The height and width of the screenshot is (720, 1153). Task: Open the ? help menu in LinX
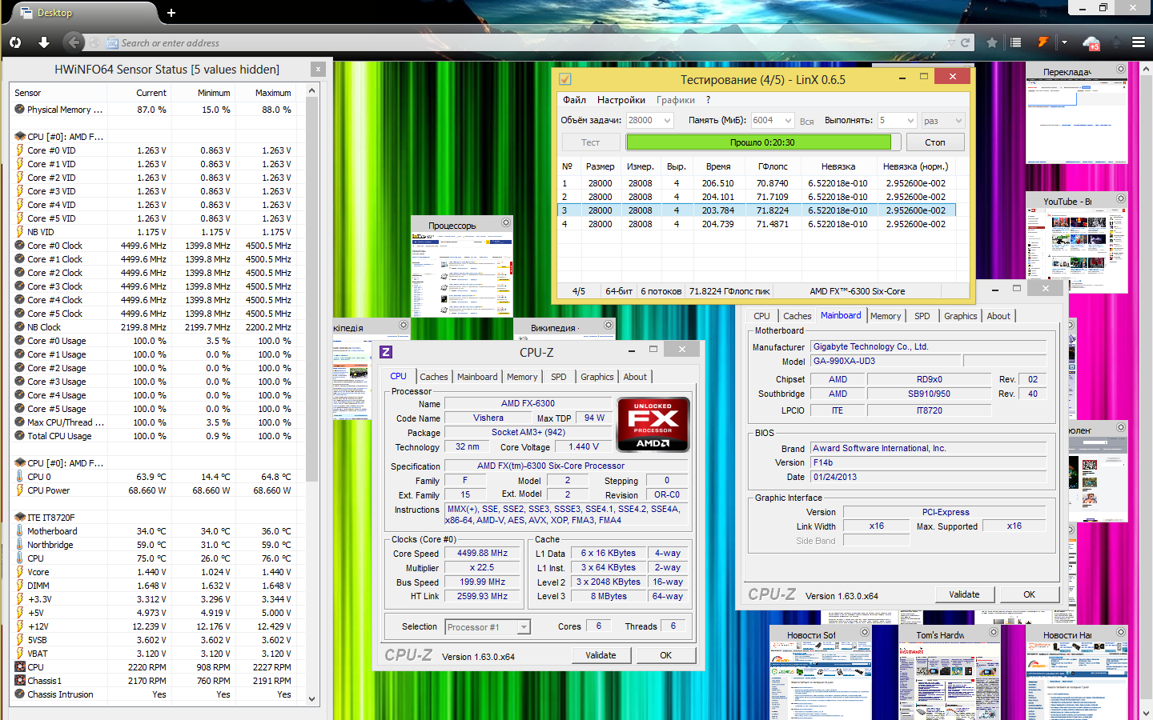(708, 100)
